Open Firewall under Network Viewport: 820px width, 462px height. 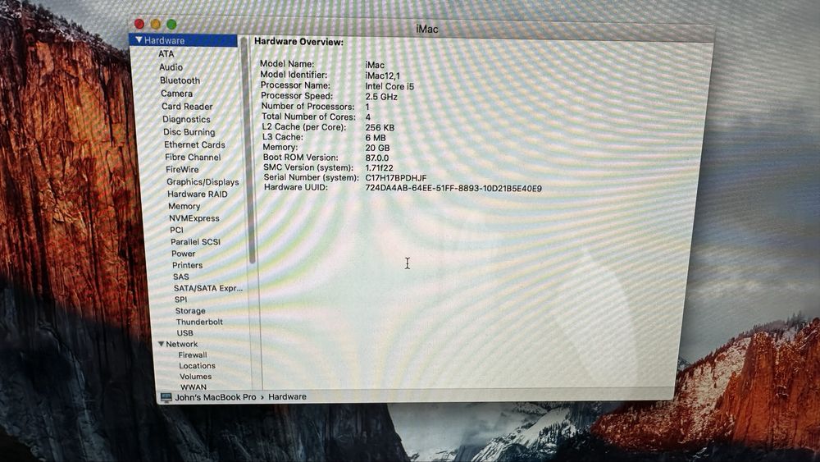193,355
